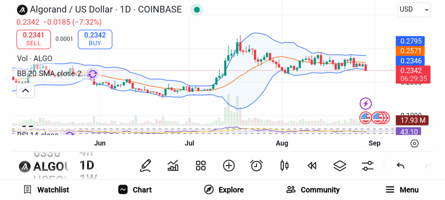Screen dimensions: 445x200
Task: Select the 1D timeframe picker
Action: click(86, 166)
